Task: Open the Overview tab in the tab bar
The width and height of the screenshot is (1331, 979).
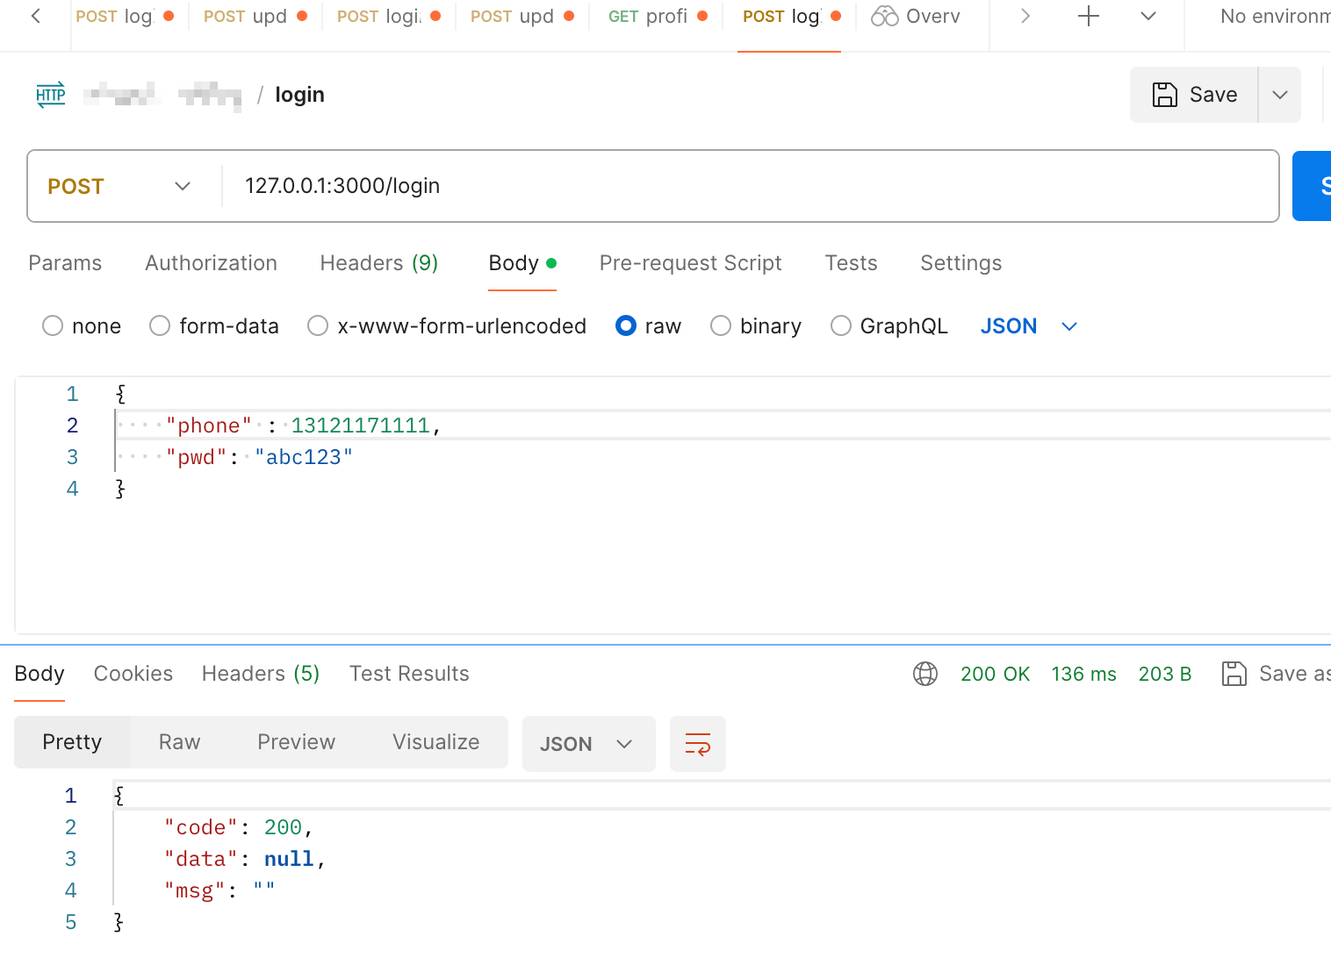Action: (x=916, y=17)
